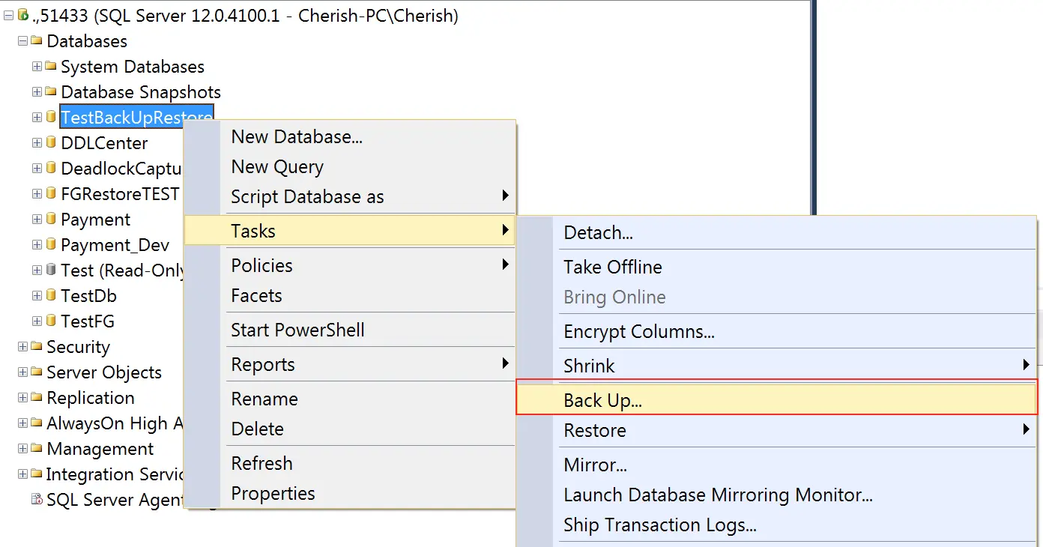Click the SQL Server Agent icon

pyautogui.click(x=37, y=500)
